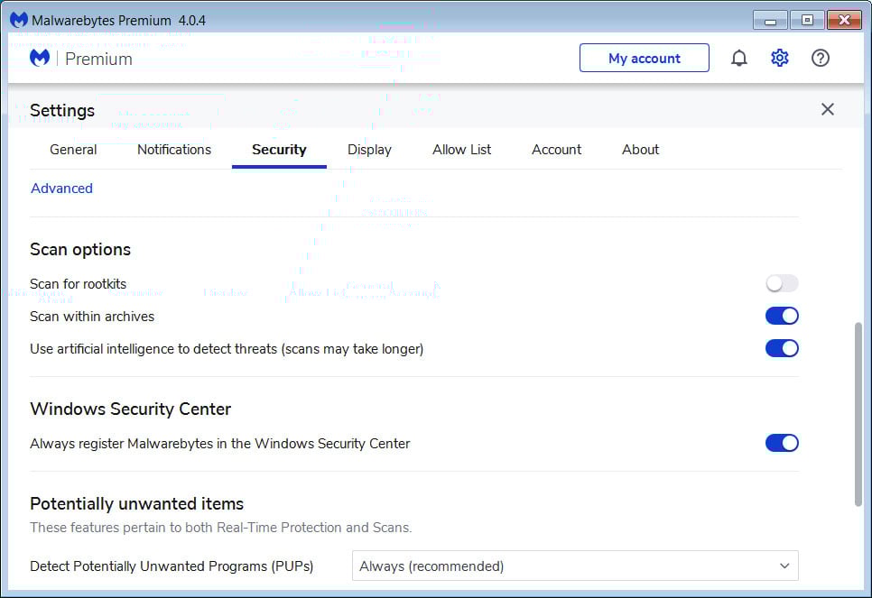Click the Malwarebytes title bar app icon
This screenshot has height=598, width=872.
pos(19,20)
